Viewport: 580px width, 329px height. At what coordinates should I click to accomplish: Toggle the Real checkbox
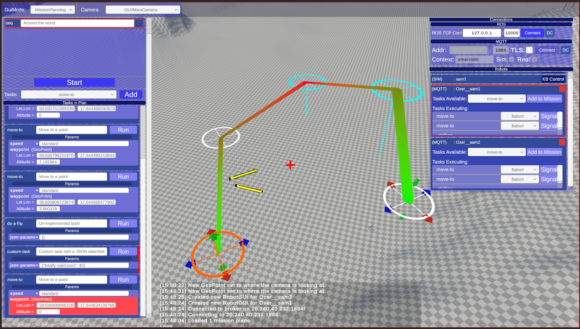pyautogui.click(x=535, y=59)
